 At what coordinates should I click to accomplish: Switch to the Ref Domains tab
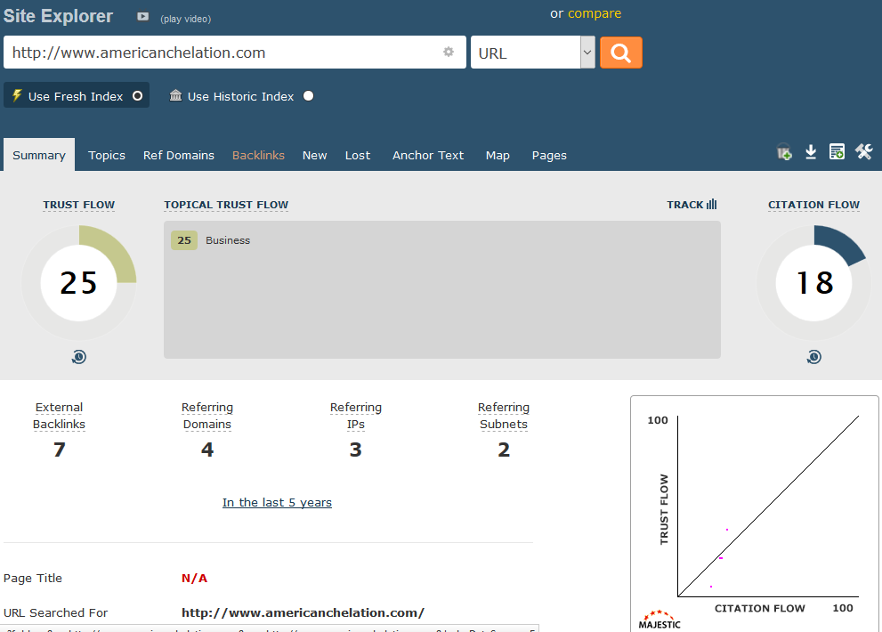pyautogui.click(x=179, y=155)
